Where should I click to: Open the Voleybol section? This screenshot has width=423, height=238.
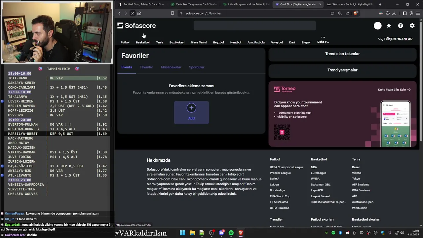pyautogui.click(x=277, y=42)
